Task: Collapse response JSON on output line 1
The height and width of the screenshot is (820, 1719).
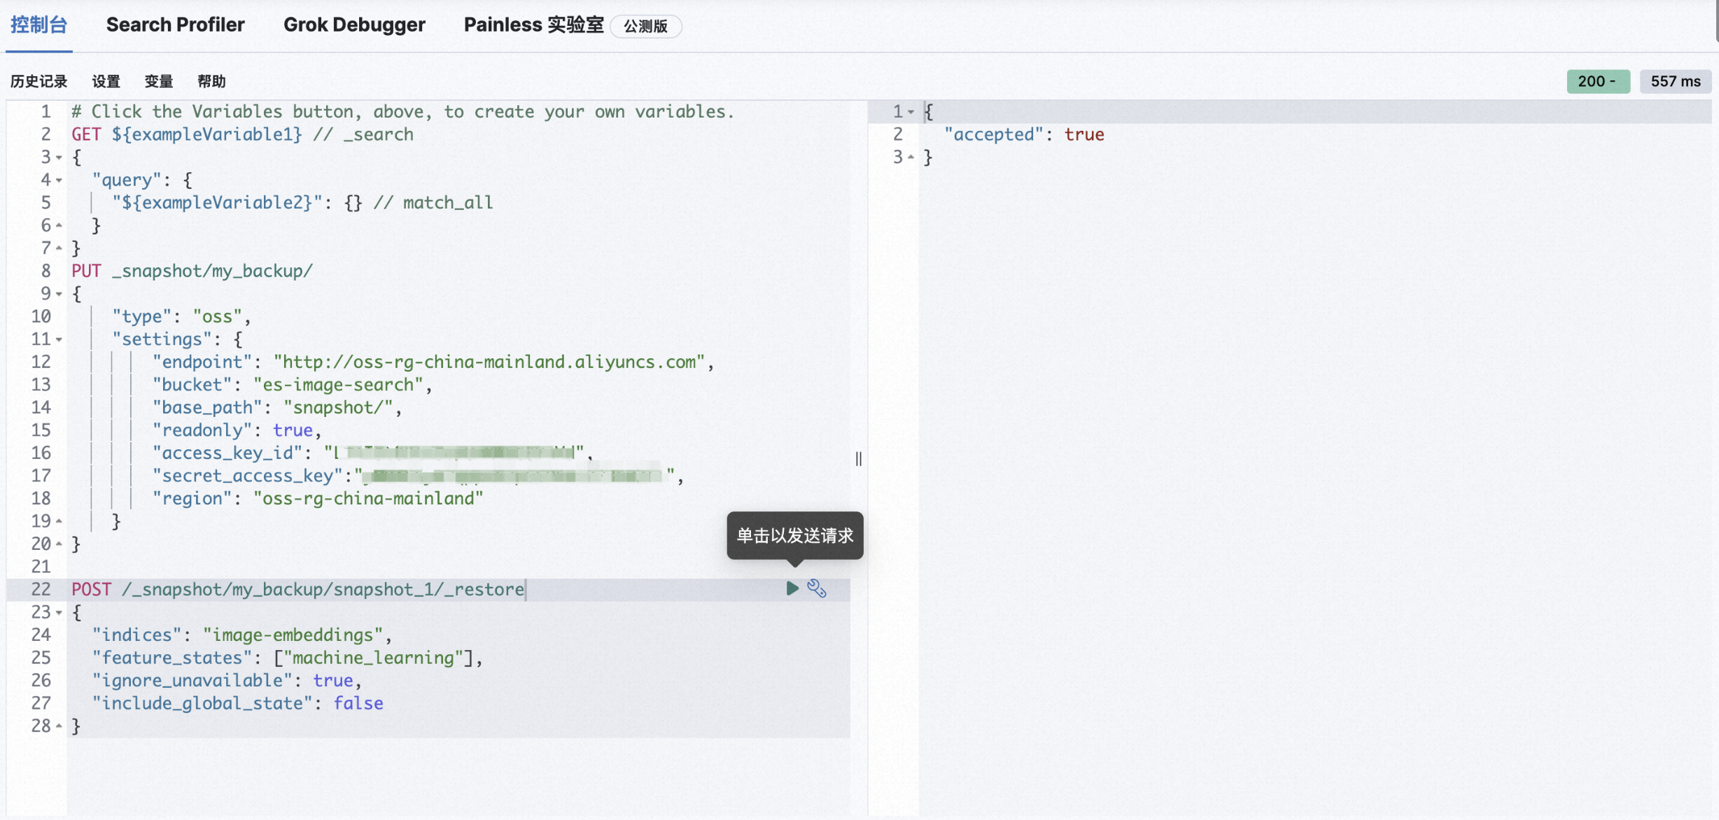Action: [x=911, y=112]
